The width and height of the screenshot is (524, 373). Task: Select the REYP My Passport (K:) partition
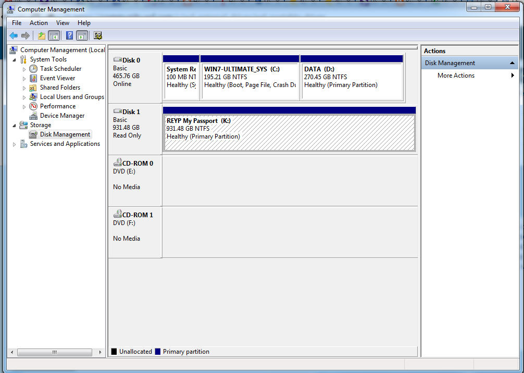pos(290,129)
